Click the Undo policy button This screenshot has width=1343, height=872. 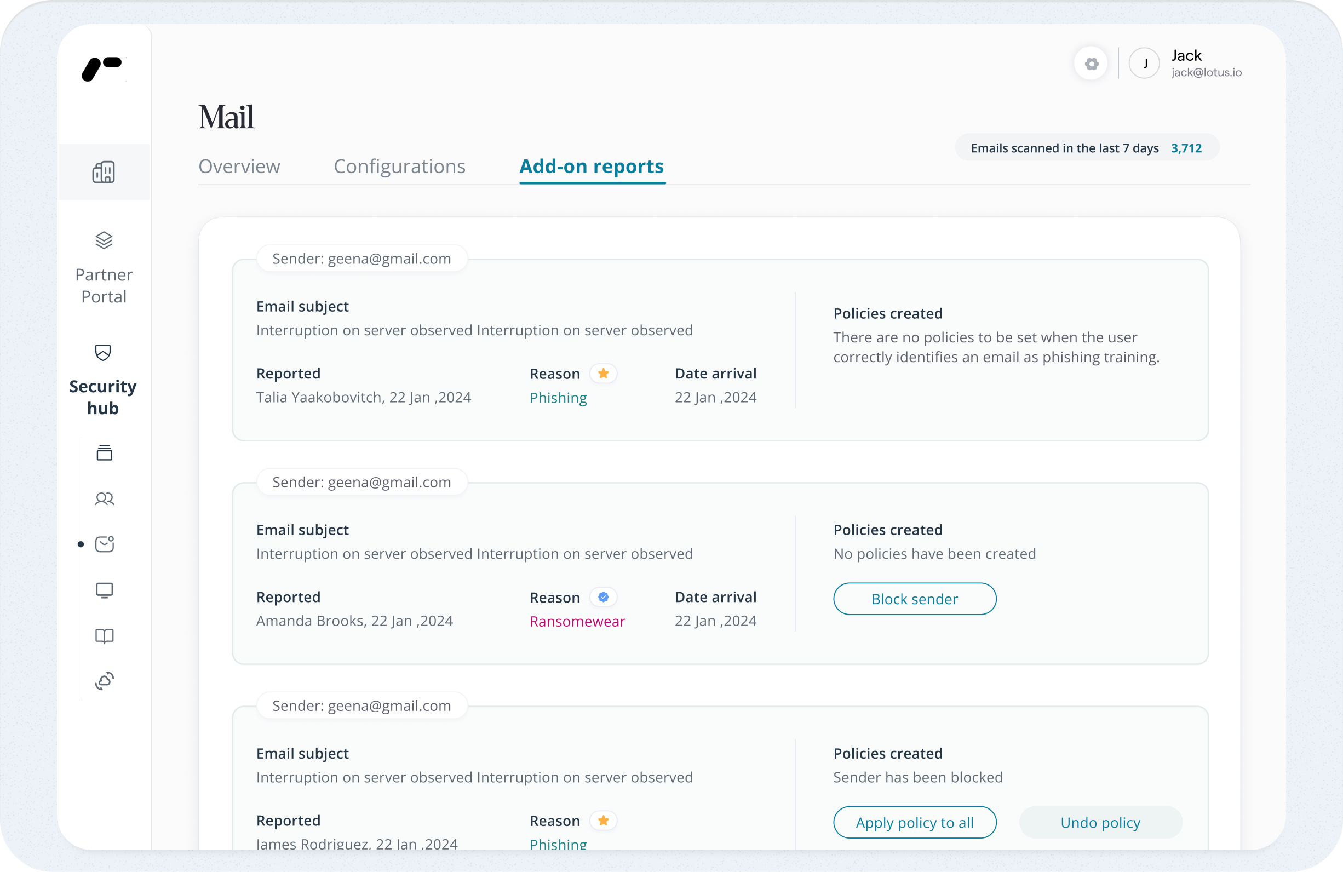tap(1100, 822)
